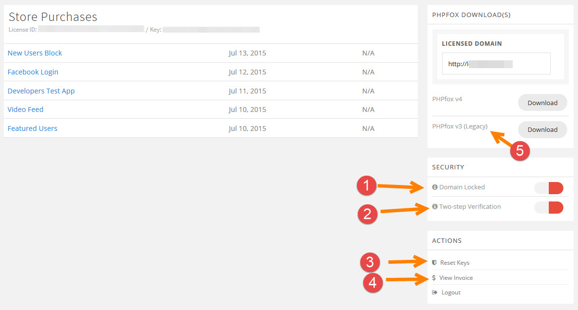Click the logout arrow icon
The width and height of the screenshot is (578, 310).
[434, 292]
